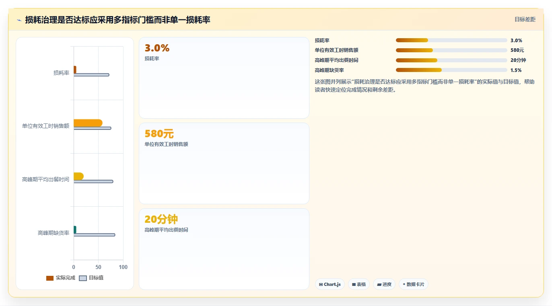Click the 表格 tag button
This screenshot has height=306, width=552.
pyautogui.click(x=359, y=284)
